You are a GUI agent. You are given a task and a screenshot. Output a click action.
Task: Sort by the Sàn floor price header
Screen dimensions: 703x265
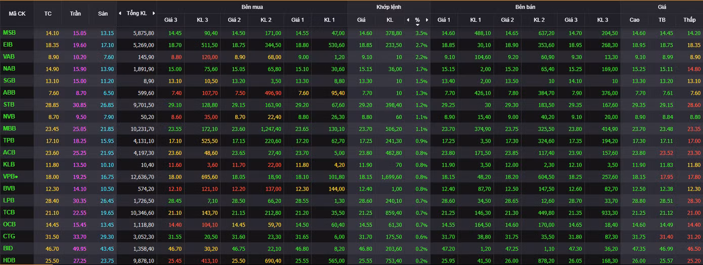[103, 14]
